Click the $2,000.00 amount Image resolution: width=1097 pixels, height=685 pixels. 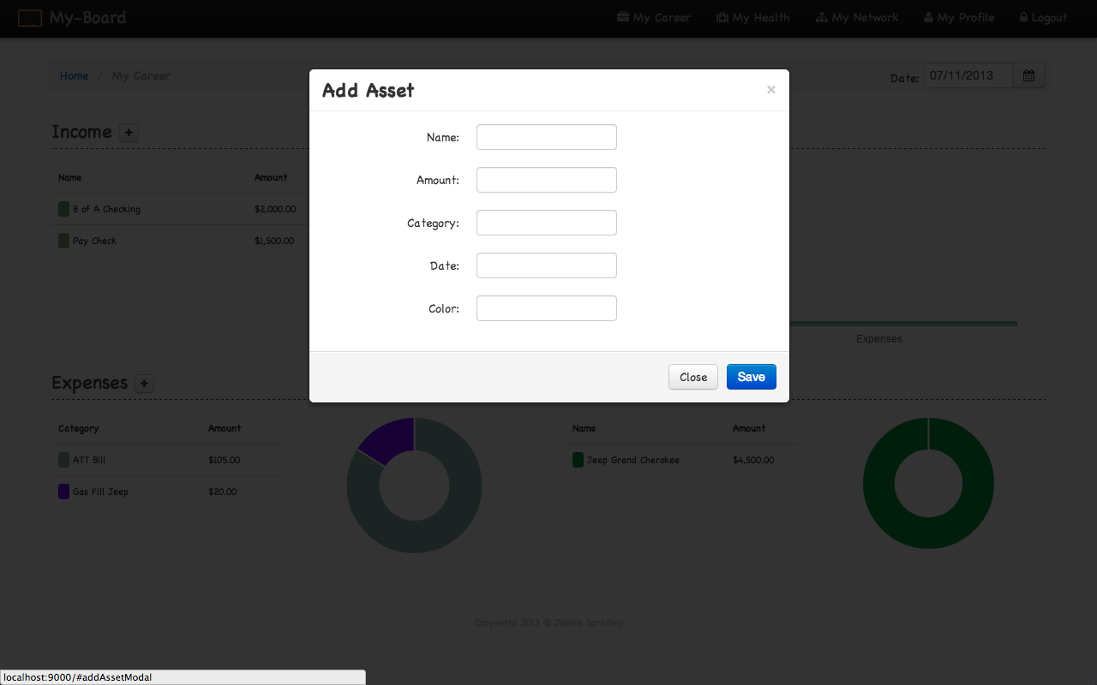click(275, 209)
